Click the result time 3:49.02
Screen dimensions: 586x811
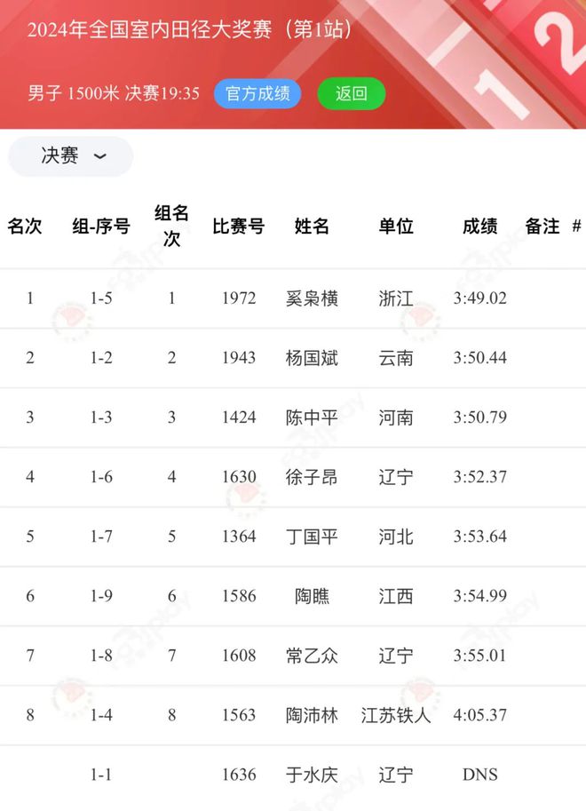pos(480,298)
